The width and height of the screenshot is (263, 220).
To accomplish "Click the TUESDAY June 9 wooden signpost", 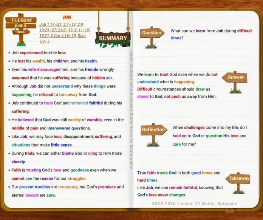I will (21, 29).
